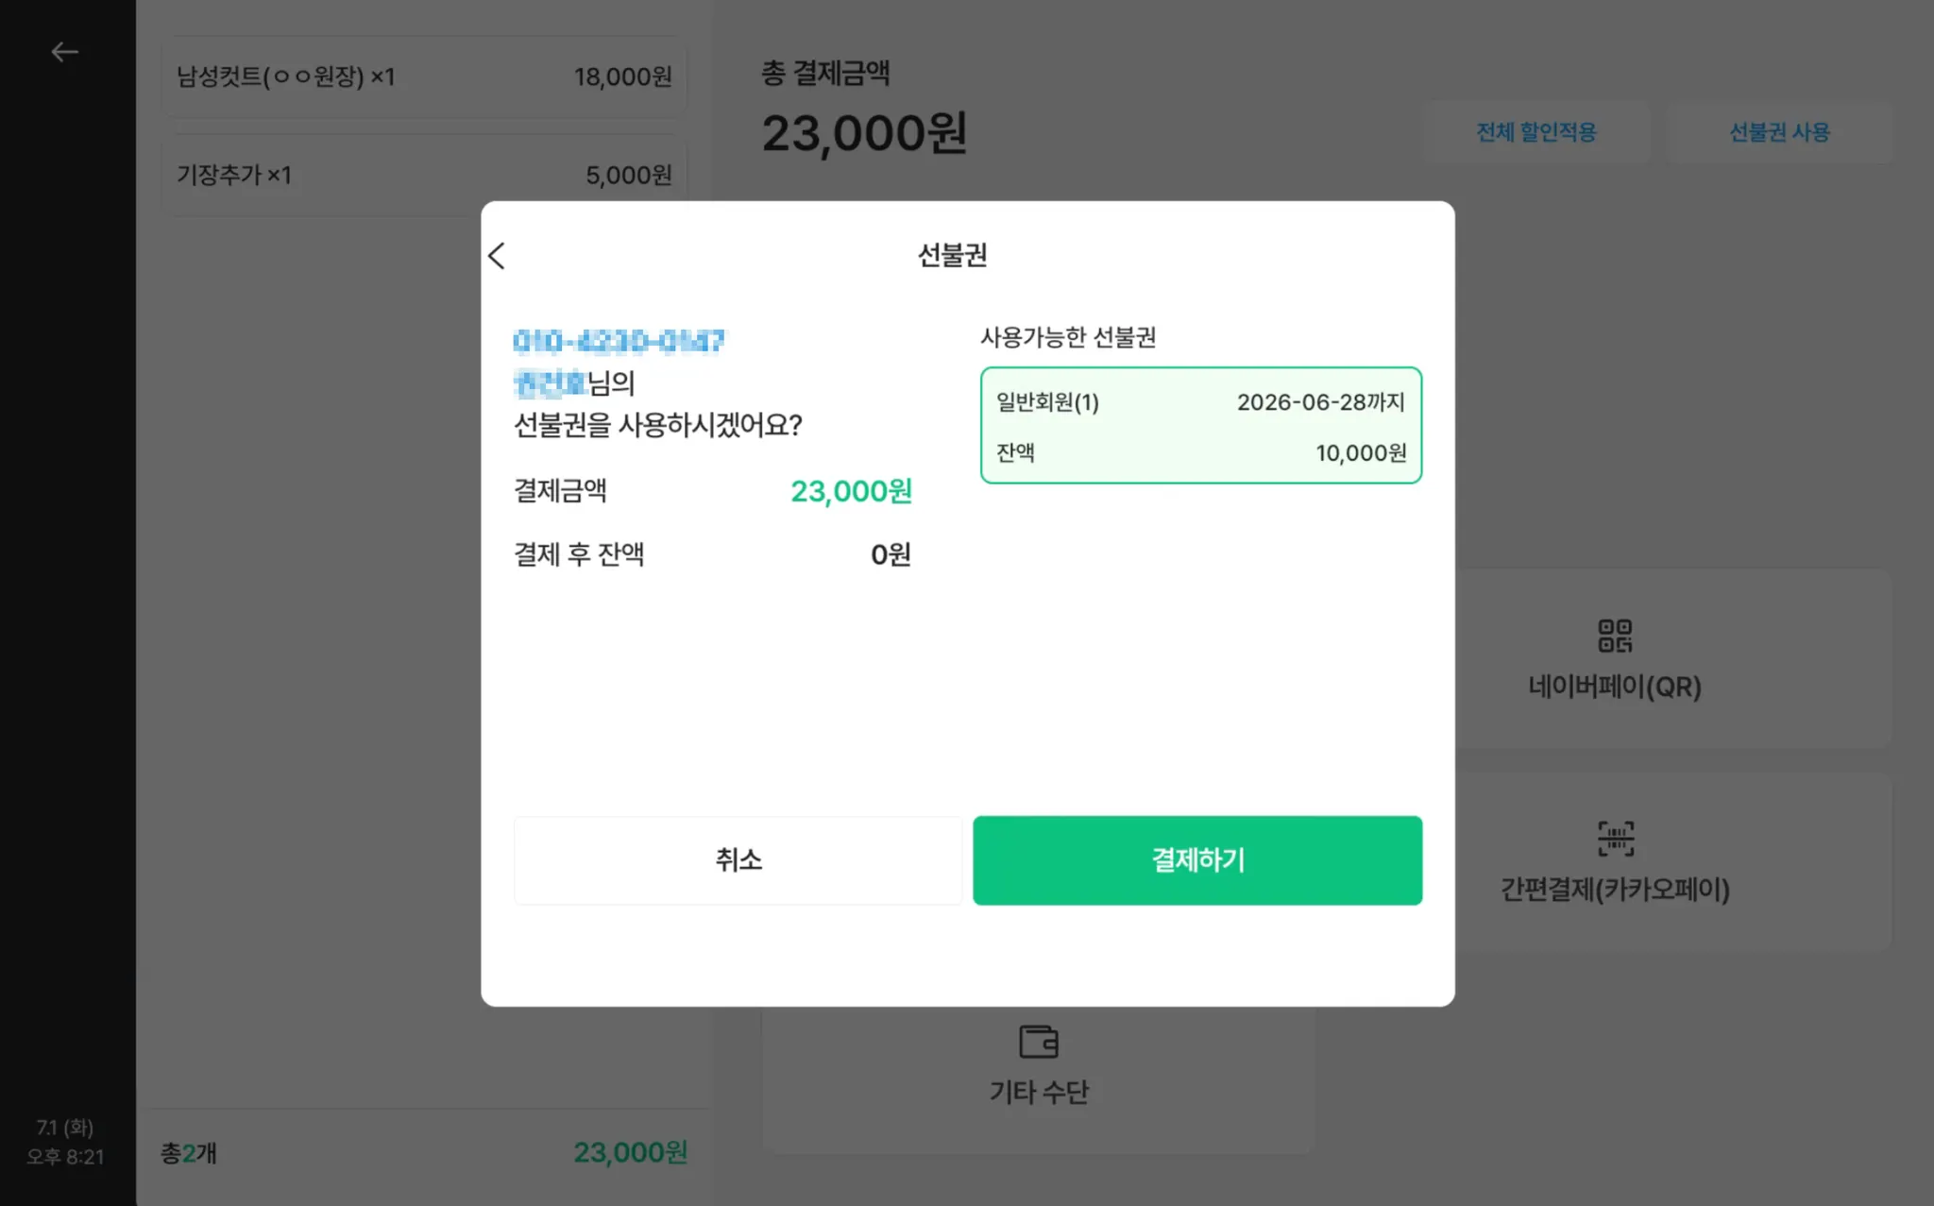The width and height of the screenshot is (1934, 1206).
Task: Click the 결제 후 잔액 0원 value
Action: (x=890, y=554)
